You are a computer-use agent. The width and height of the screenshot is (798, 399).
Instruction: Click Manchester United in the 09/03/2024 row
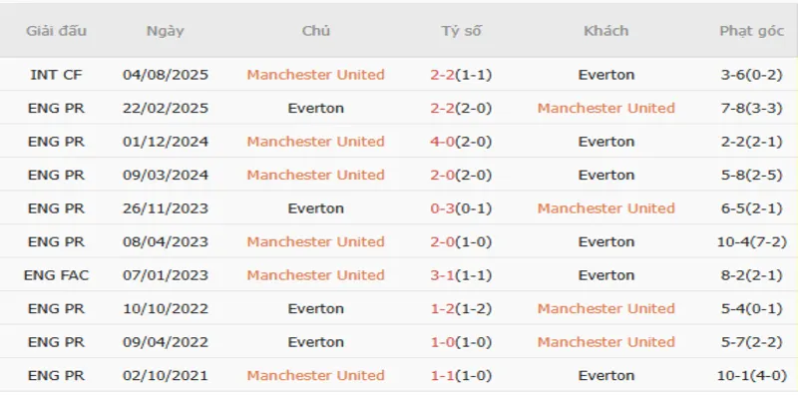[315, 175]
